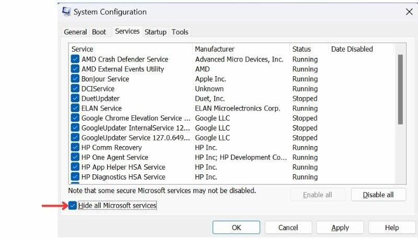Click the Enable all button
Viewport: 418px width, 239px height.
[x=318, y=195]
